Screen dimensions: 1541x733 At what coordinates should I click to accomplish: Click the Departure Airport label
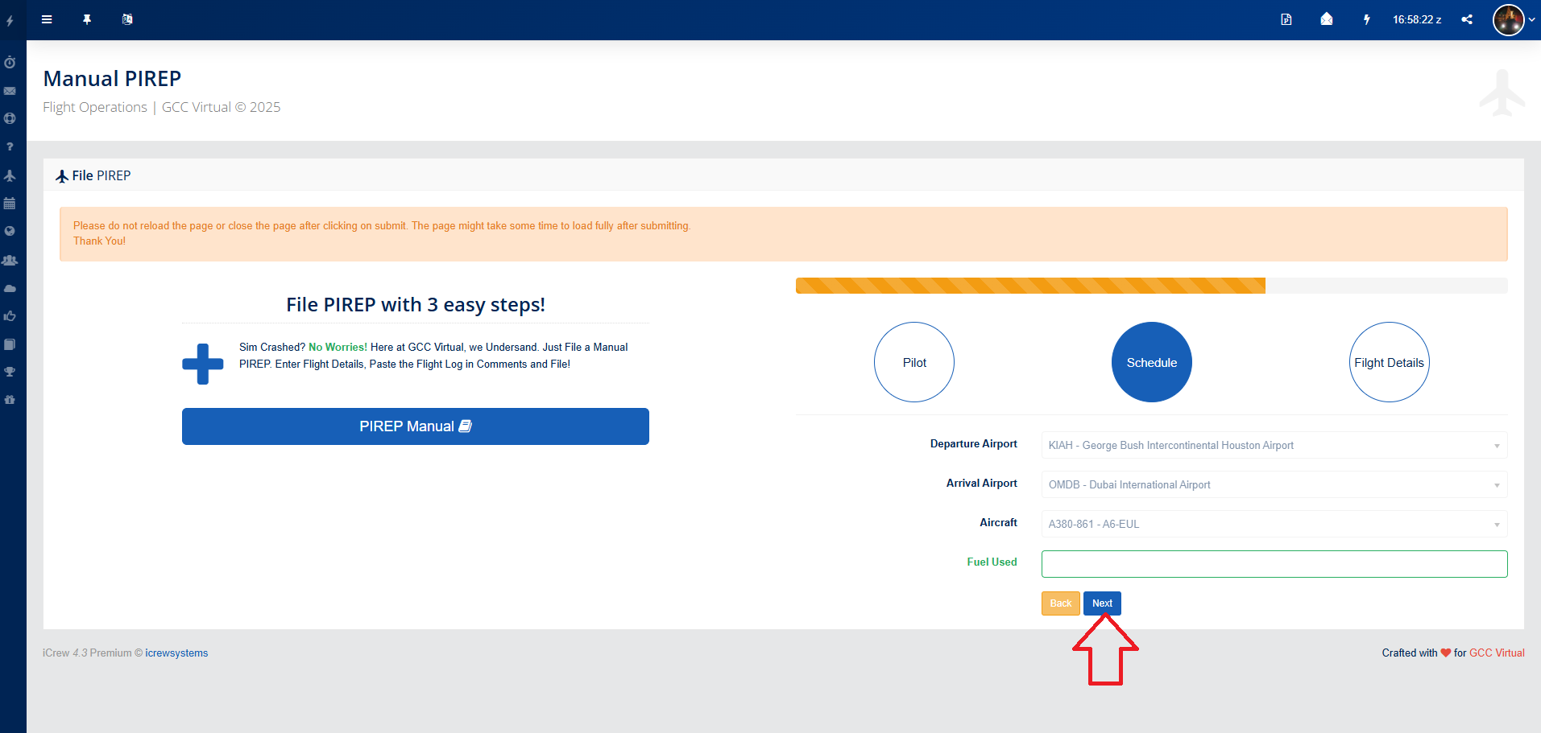click(x=973, y=444)
